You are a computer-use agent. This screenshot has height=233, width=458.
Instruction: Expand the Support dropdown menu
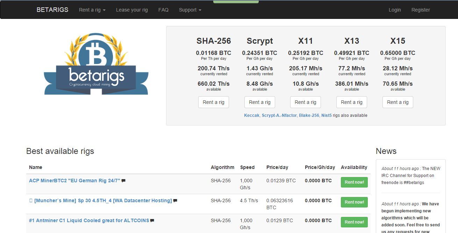point(190,10)
